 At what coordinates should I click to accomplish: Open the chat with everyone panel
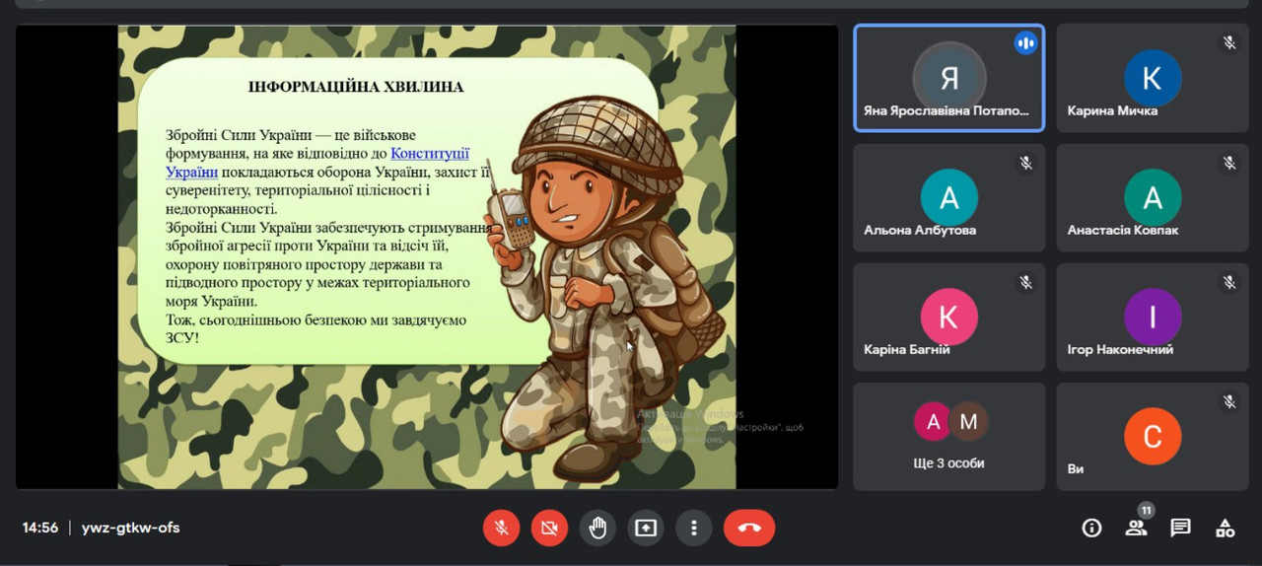1180,529
